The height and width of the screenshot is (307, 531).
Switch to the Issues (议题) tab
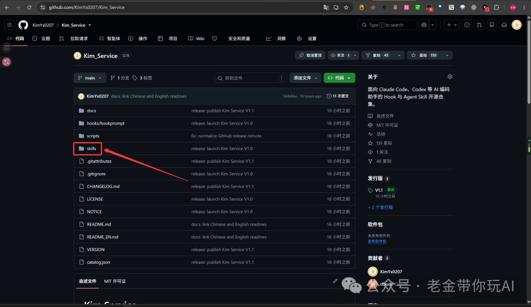tap(41, 39)
